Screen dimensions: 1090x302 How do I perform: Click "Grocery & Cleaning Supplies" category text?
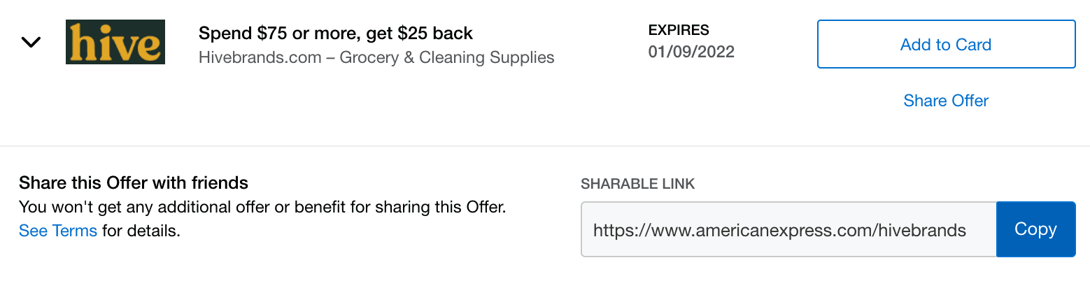(x=447, y=57)
